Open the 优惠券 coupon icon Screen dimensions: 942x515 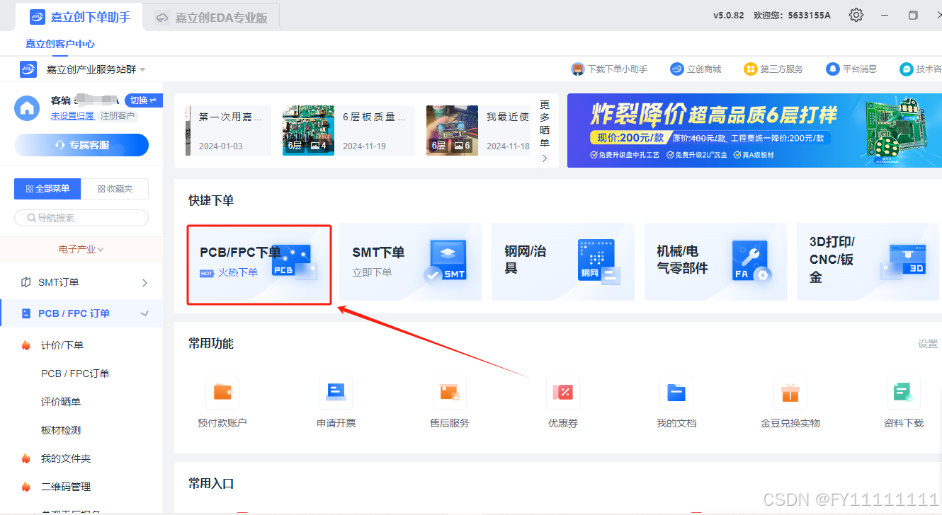click(563, 393)
